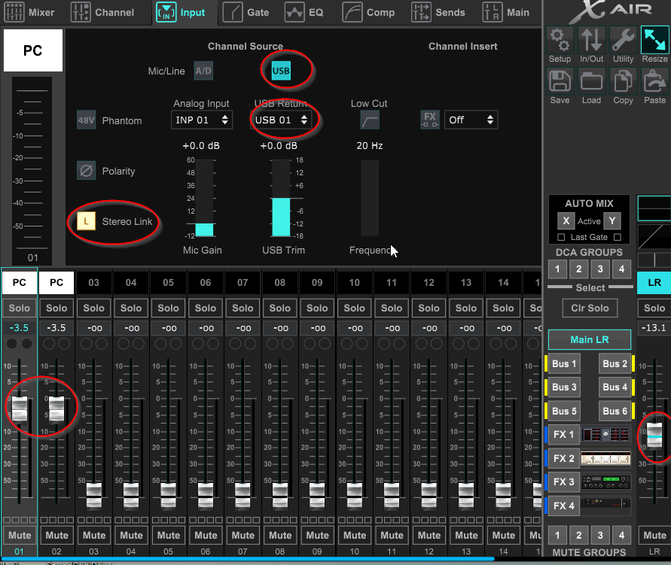Image resolution: width=671 pixels, height=565 pixels.
Task: Mute channel 10
Action: click(355, 535)
